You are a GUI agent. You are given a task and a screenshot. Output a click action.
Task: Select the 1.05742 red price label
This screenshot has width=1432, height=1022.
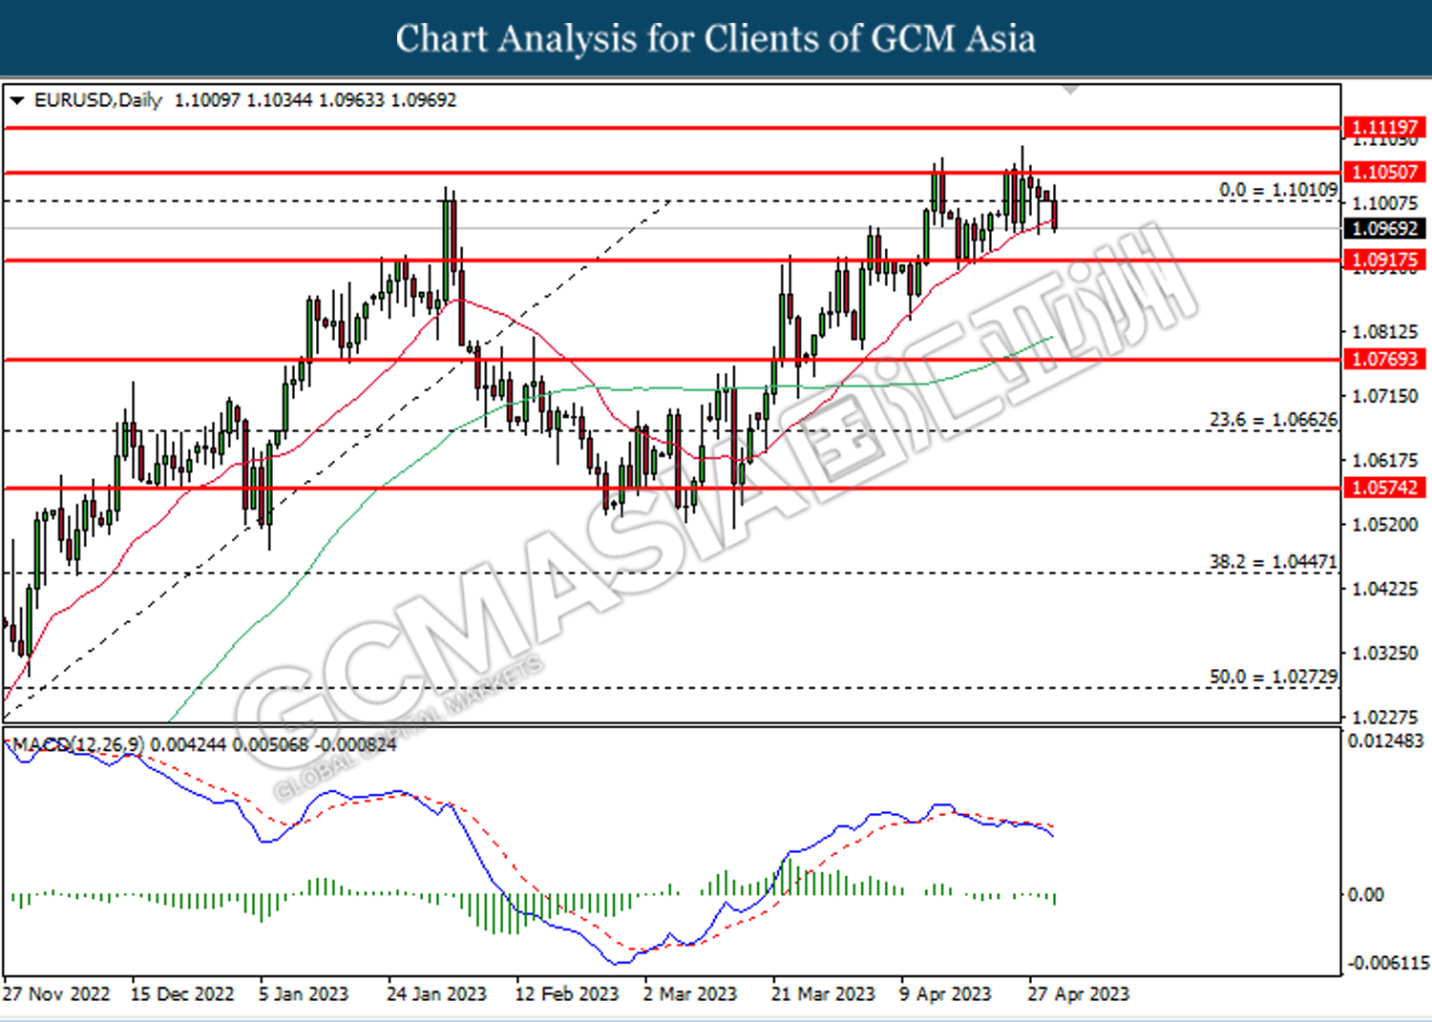1384,488
